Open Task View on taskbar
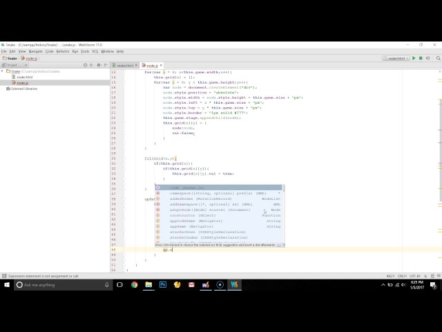Image resolution: width=442 pixels, height=332 pixels. (x=119, y=284)
